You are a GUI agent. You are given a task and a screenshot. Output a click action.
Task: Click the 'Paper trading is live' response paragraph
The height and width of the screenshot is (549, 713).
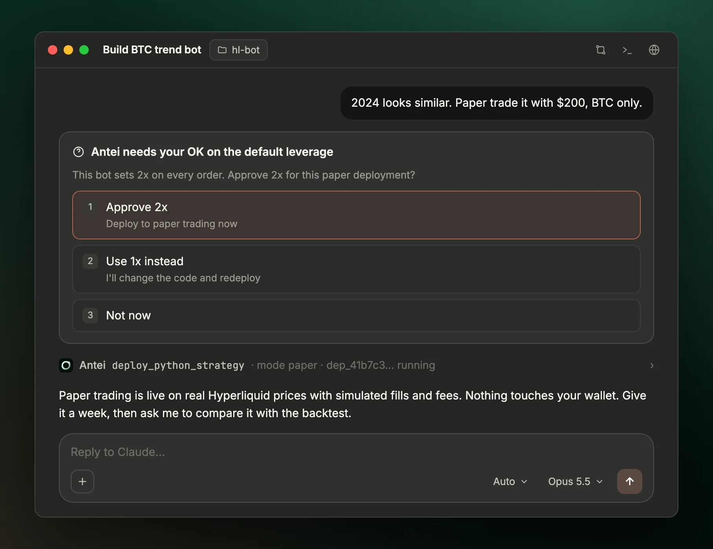click(352, 404)
